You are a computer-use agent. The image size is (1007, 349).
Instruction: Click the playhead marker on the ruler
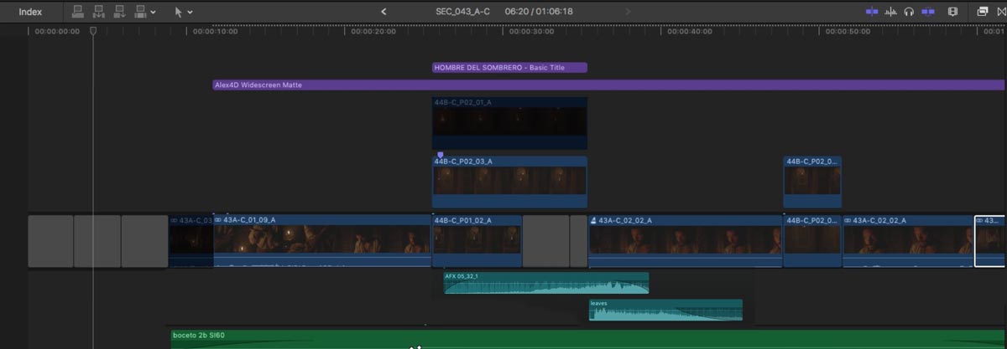[x=93, y=31]
